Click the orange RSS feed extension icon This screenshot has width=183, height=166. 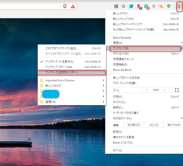point(161,6)
